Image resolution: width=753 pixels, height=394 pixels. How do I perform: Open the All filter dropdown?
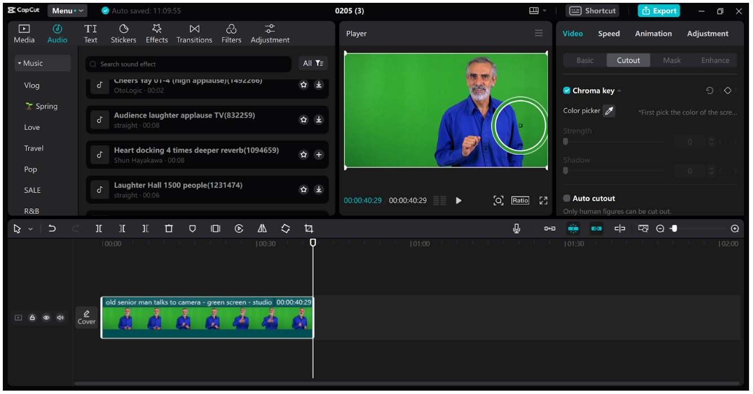[313, 64]
